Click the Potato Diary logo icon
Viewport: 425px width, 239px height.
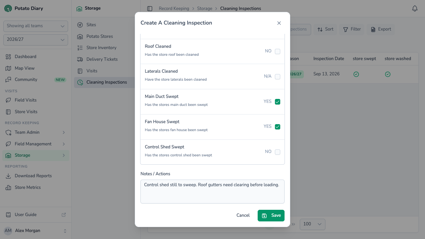click(8, 8)
